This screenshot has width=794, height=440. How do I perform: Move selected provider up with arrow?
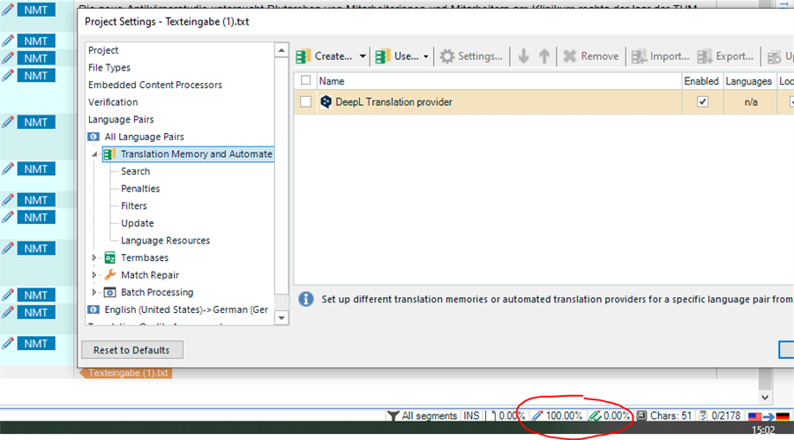tap(544, 56)
